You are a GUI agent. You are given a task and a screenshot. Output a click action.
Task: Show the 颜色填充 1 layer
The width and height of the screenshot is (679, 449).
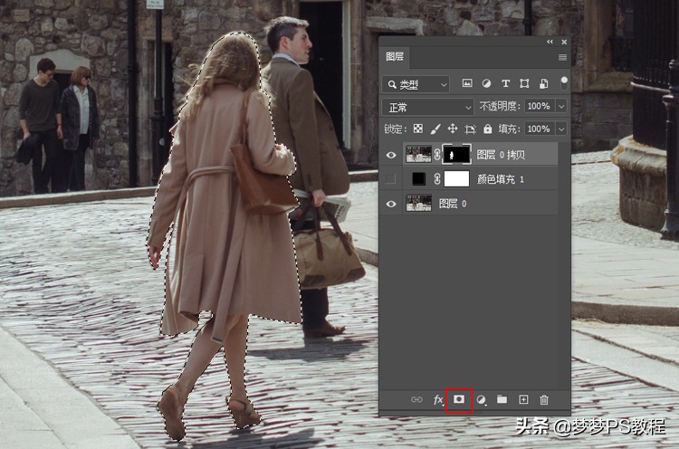point(391,179)
